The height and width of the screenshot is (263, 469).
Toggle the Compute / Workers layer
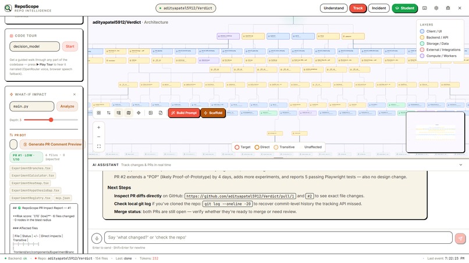(438, 56)
